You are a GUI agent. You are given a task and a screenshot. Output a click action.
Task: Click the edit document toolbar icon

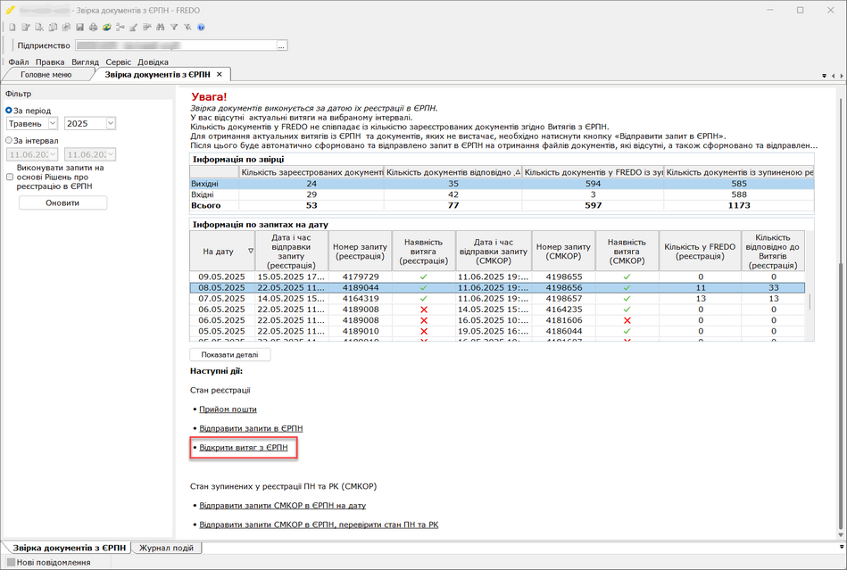click(25, 27)
